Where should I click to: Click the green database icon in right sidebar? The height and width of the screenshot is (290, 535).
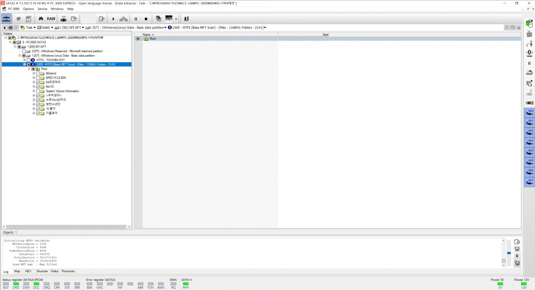tap(529, 23)
